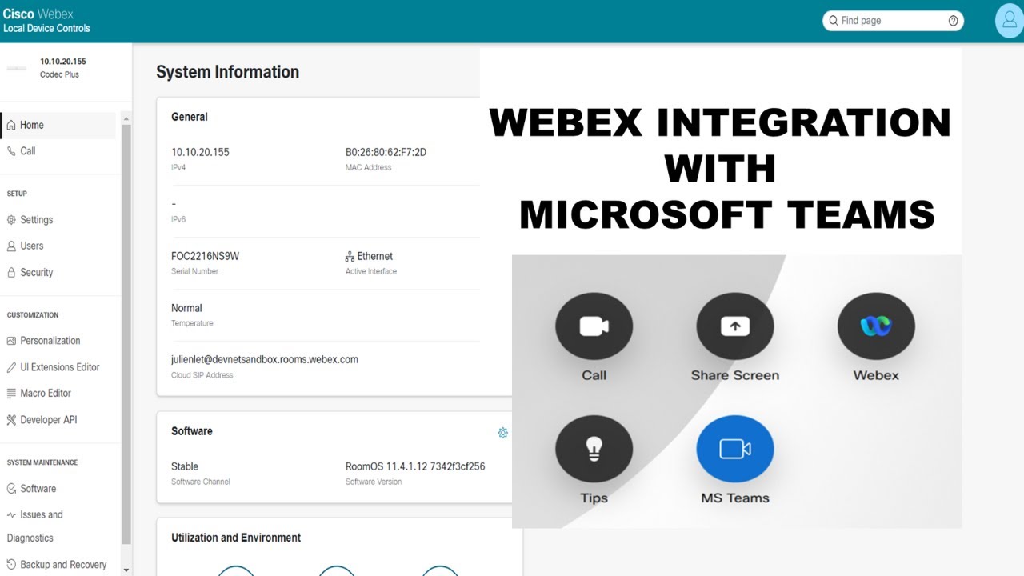Click the UI Extensions Editor pencil icon

(11, 367)
